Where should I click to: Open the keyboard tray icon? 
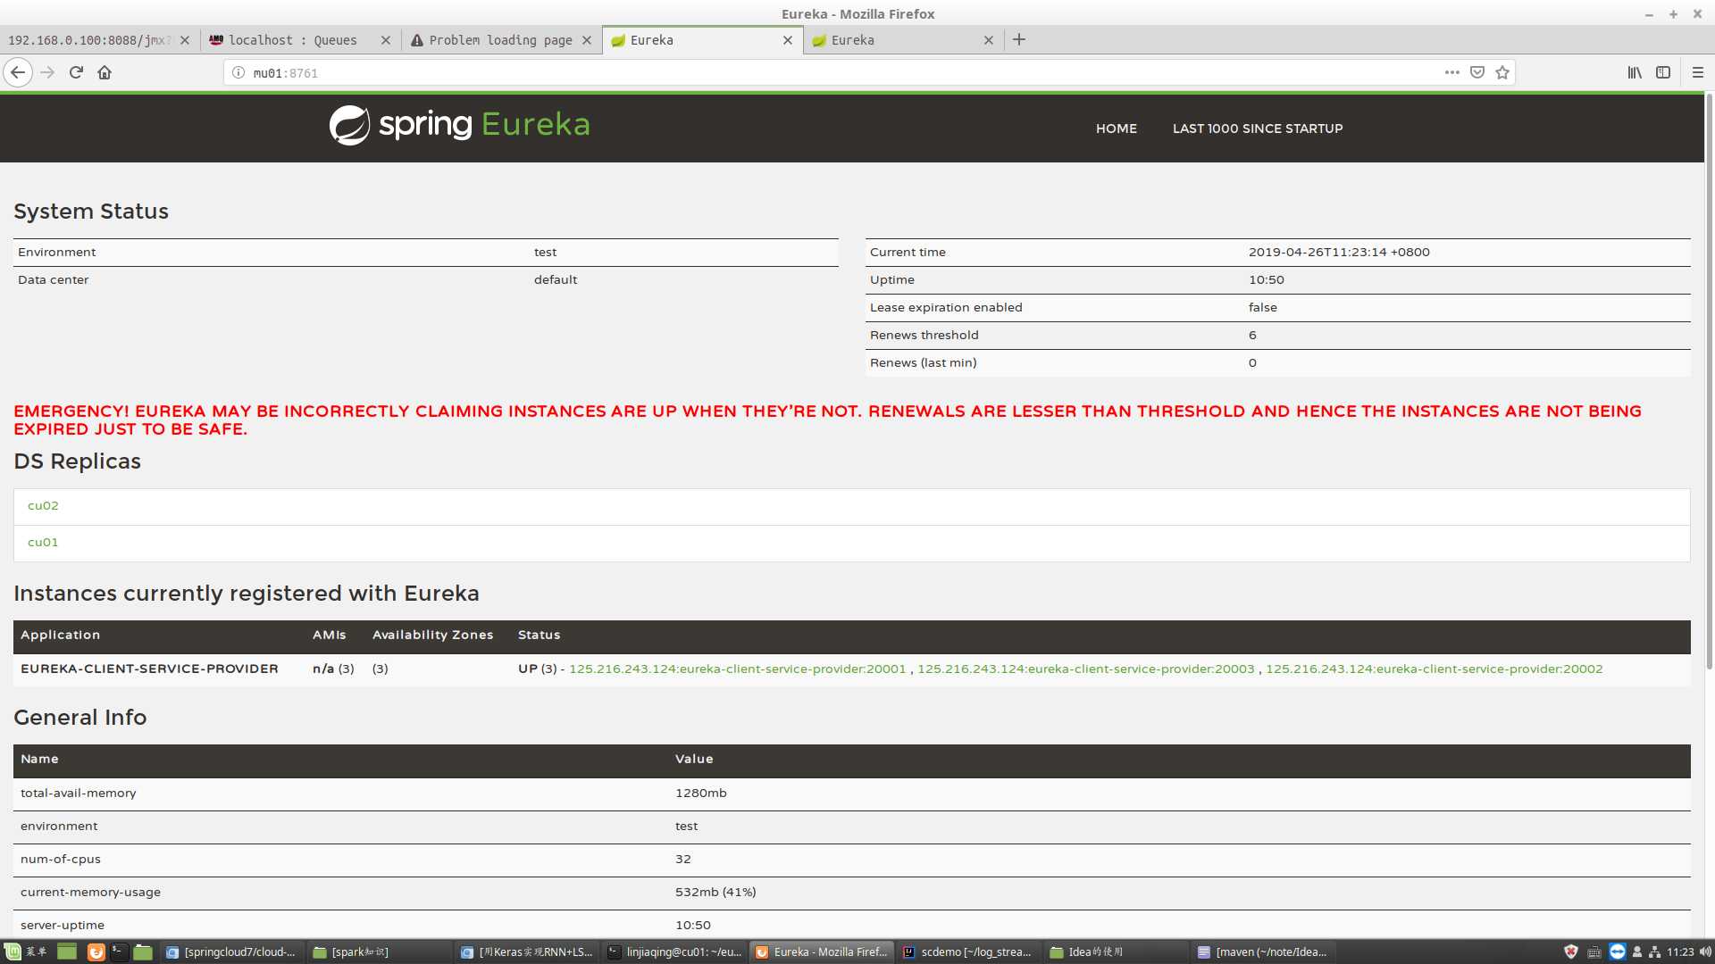point(1594,952)
